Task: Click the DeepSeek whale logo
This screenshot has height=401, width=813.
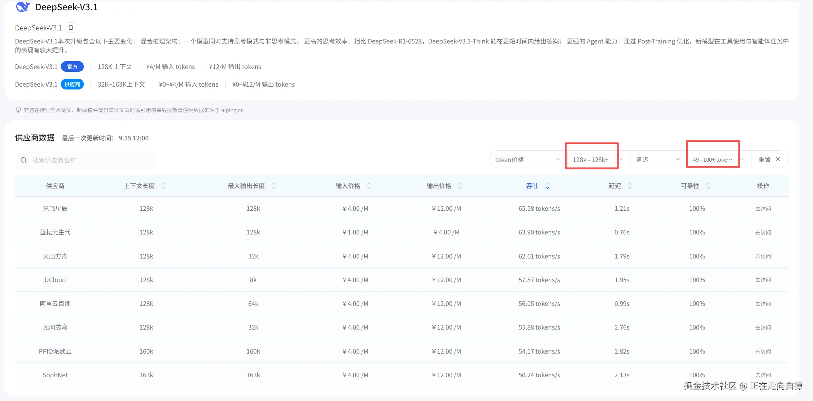Action: point(23,7)
